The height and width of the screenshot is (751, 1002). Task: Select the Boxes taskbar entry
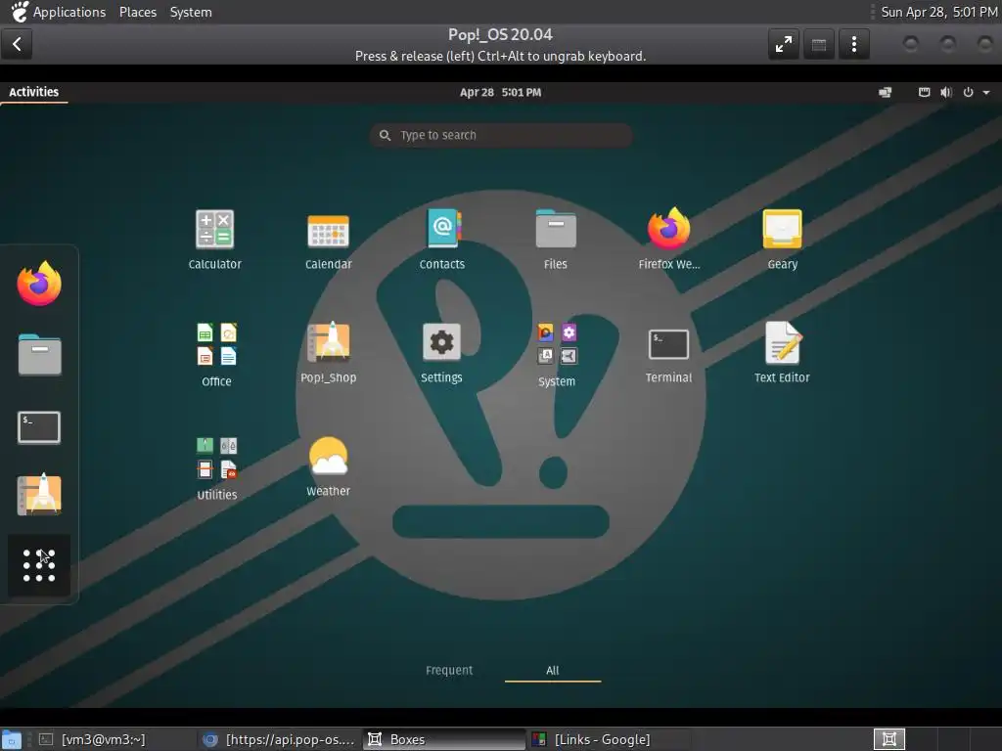[x=443, y=739]
